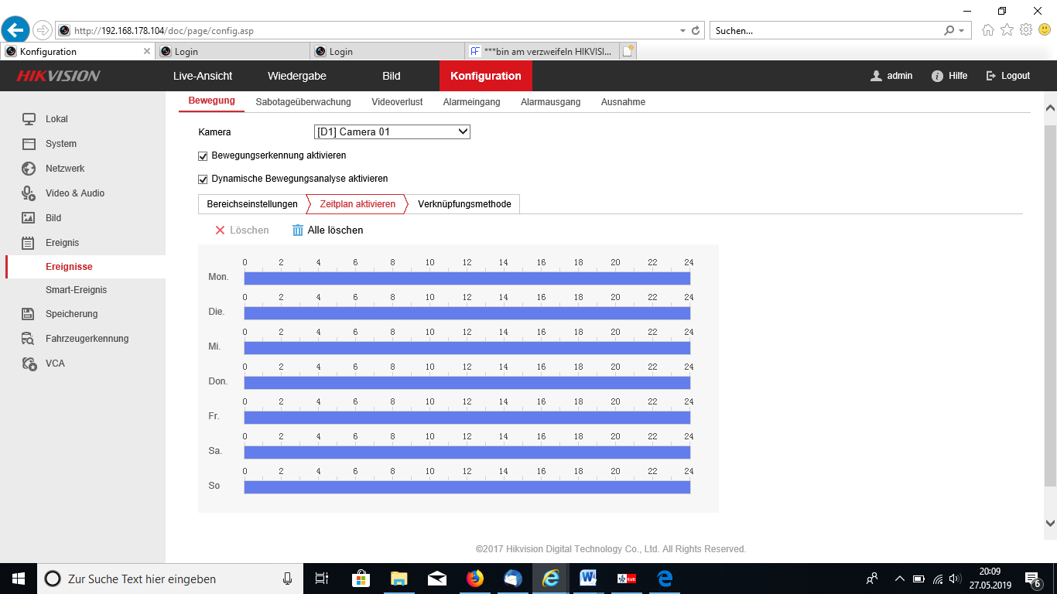Click the Netzwerk globe icon in sidebar
Image resolution: width=1057 pixels, height=594 pixels.
29,169
